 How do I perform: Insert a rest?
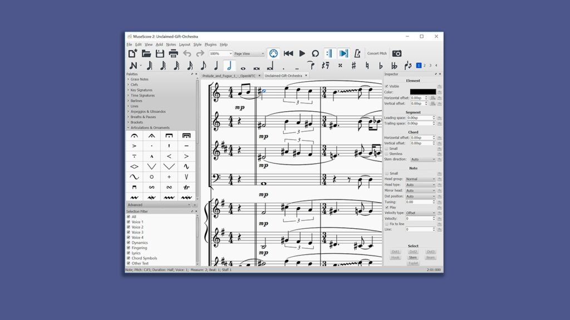(x=325, y=66)
